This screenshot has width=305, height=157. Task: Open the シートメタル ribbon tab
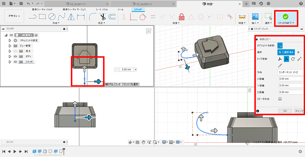102,10
